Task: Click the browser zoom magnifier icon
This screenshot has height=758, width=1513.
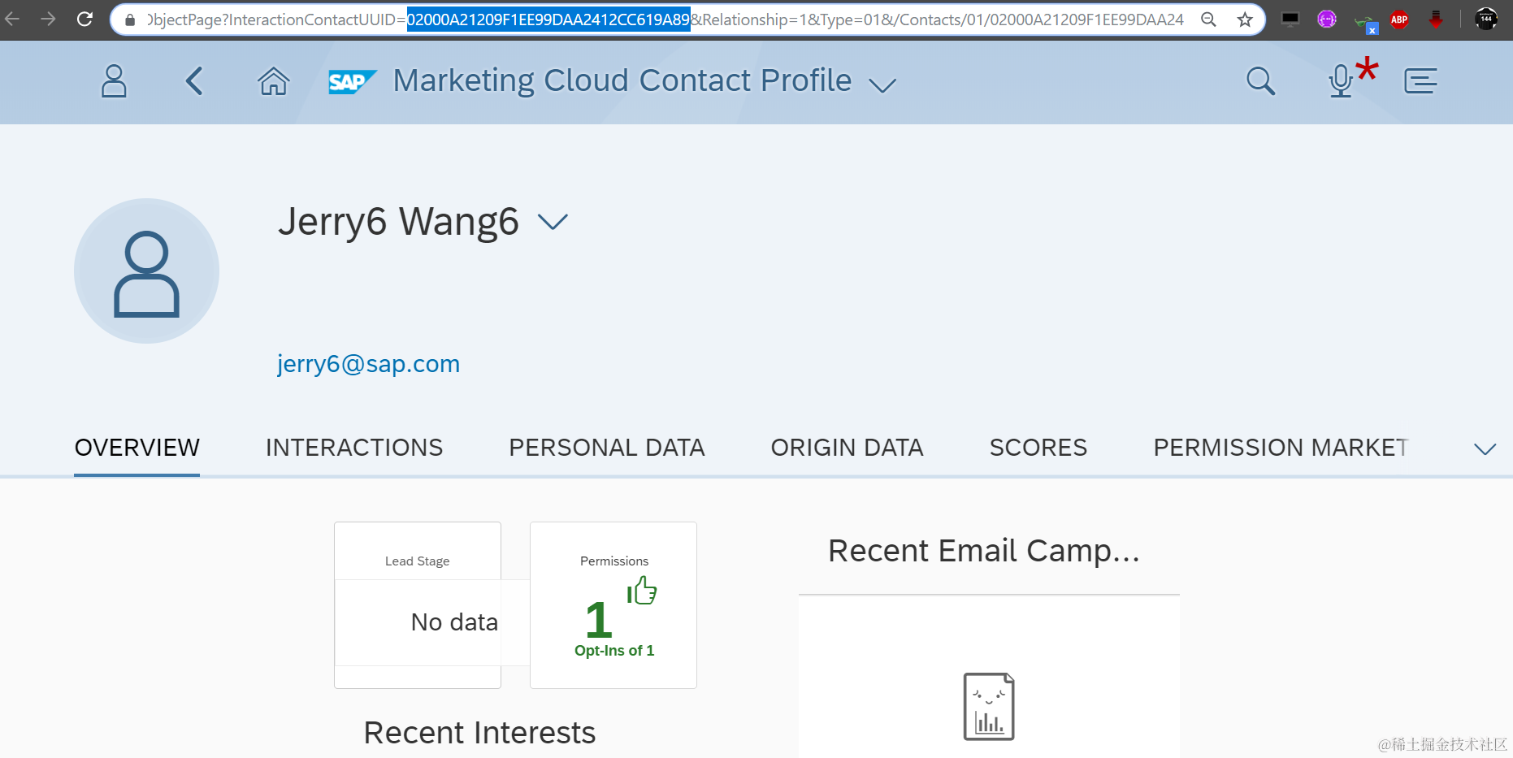Action: point(1208,19)
